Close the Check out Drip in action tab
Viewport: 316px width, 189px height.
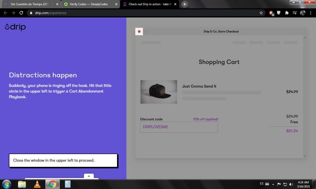pyautogui.click(x=175, y=4)
